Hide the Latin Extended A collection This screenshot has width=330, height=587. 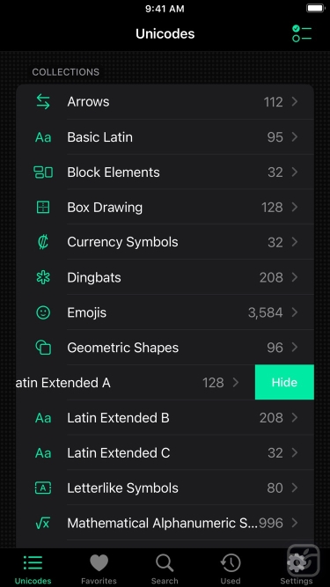coord(284,382)
